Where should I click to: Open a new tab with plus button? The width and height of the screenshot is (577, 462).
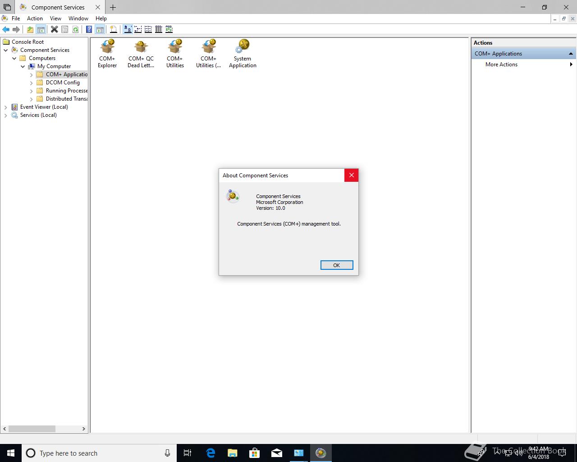point(113,7)
